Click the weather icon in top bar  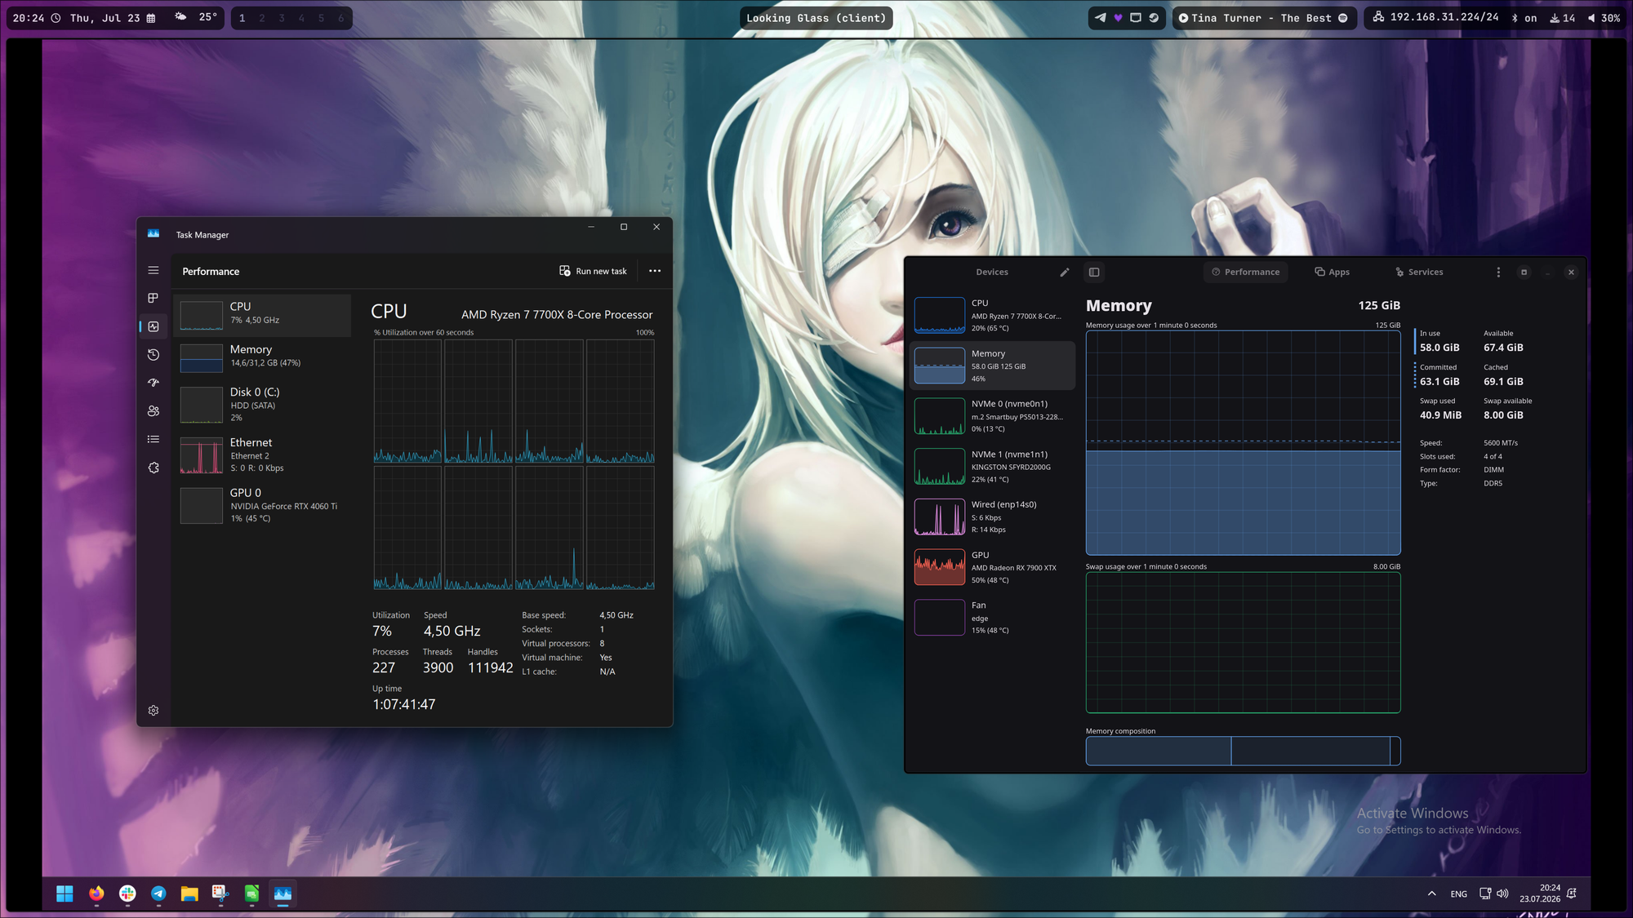(x=180, y=17)
